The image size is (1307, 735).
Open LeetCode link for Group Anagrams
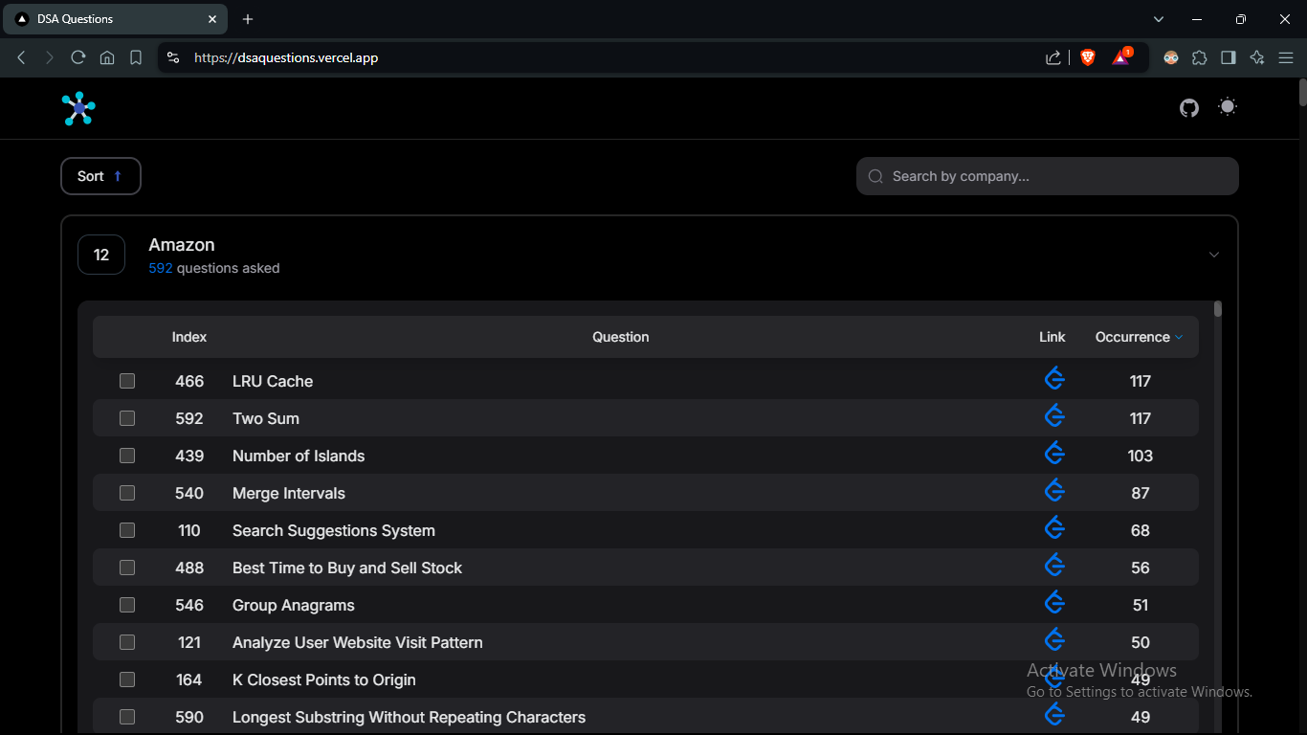click(x=1054, y=603)
